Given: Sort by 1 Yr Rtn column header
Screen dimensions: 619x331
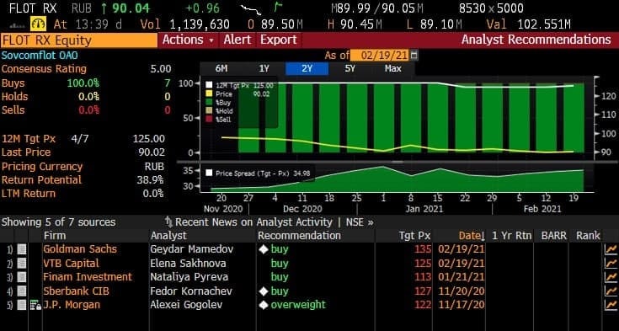Looking at the screenshot, I should pos(512,236).
